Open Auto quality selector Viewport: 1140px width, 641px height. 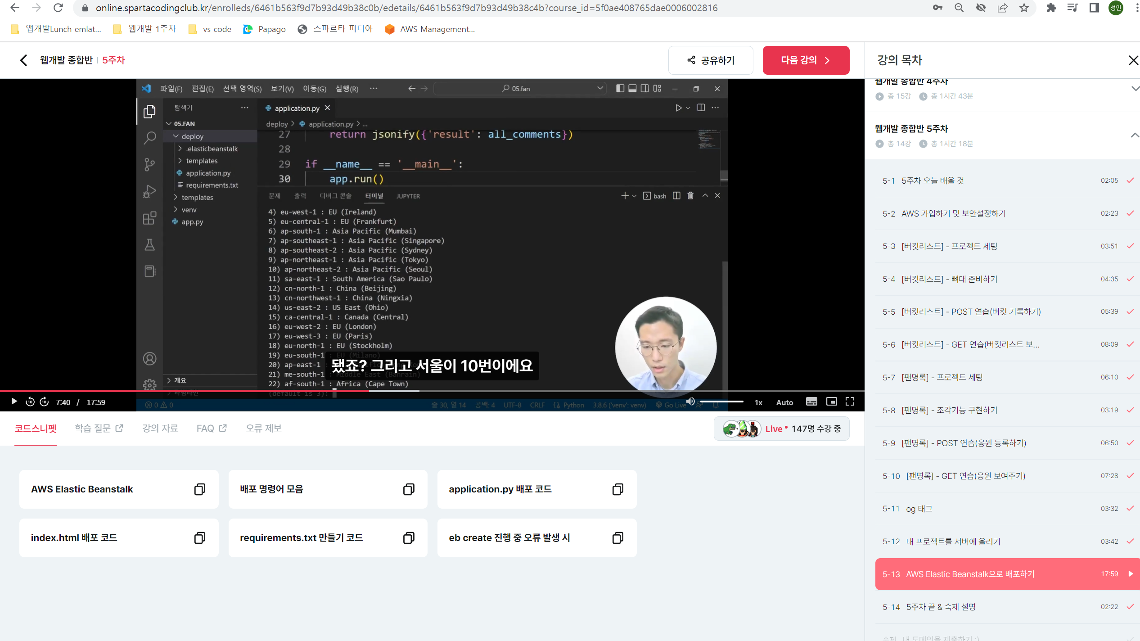(784, 402)
